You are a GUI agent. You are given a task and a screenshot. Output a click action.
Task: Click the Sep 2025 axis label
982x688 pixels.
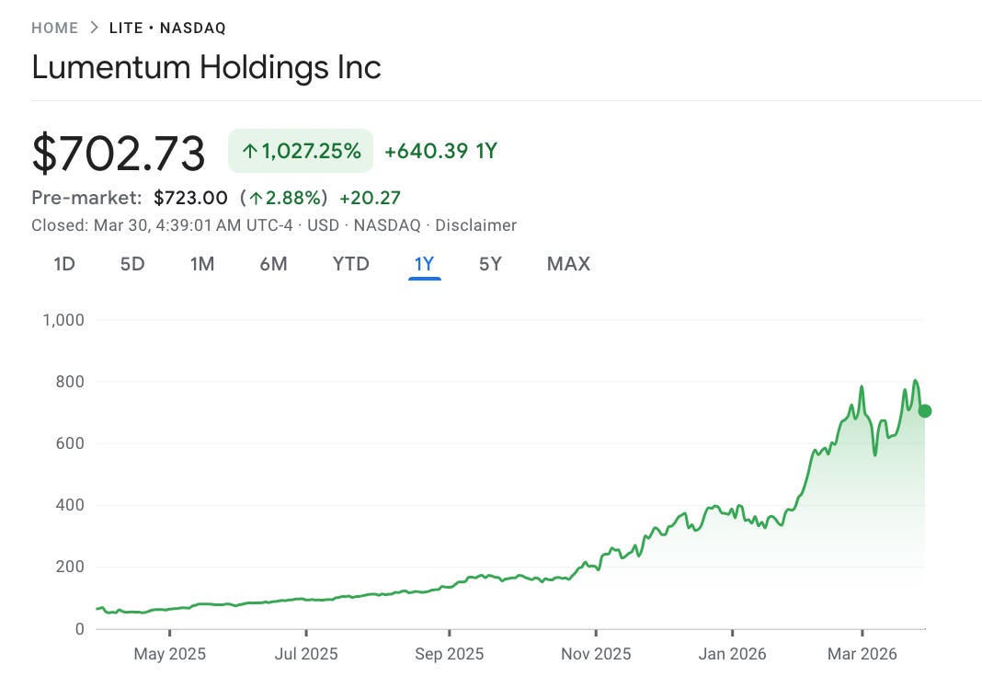click(x=449, y=654)
